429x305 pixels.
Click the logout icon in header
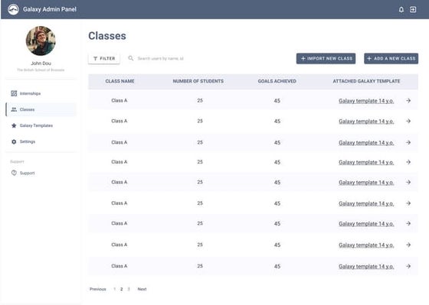413,10
